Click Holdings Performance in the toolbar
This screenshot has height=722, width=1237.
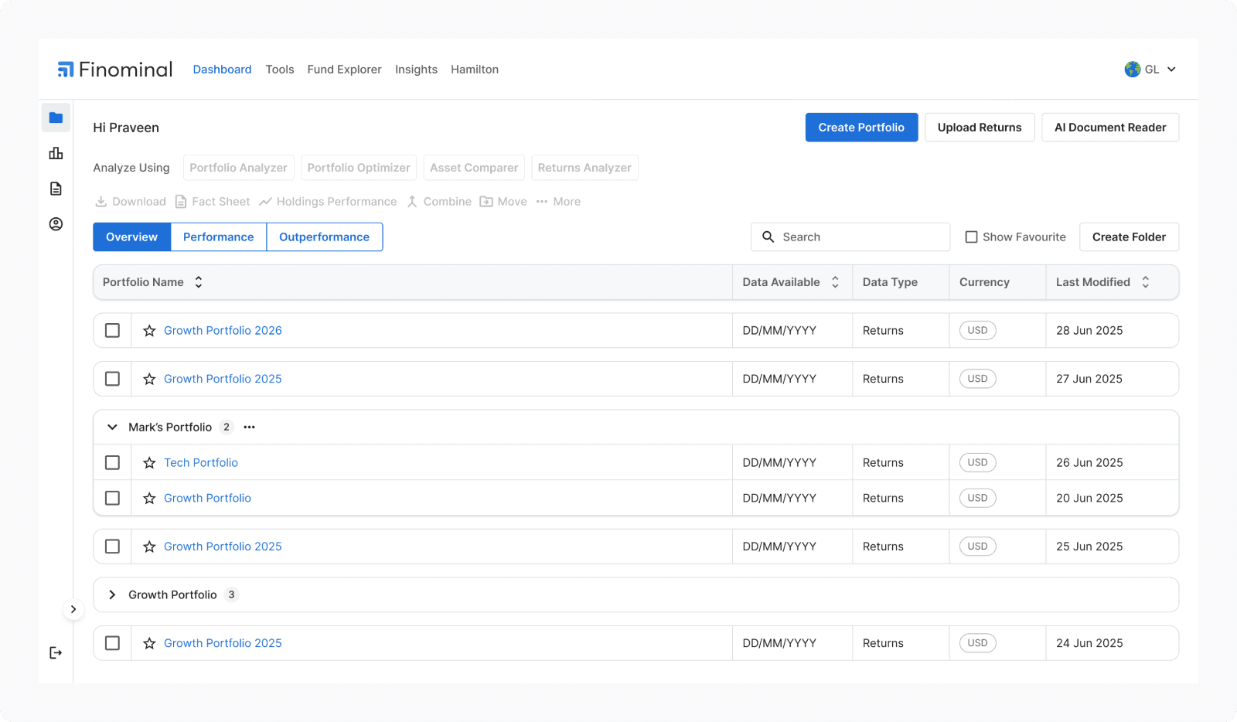pyautogui.click(x=328, y=202)
